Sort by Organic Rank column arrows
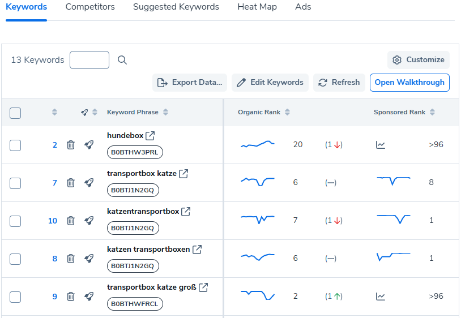Viewport: 461px width, 318px height. pos(287,113)
